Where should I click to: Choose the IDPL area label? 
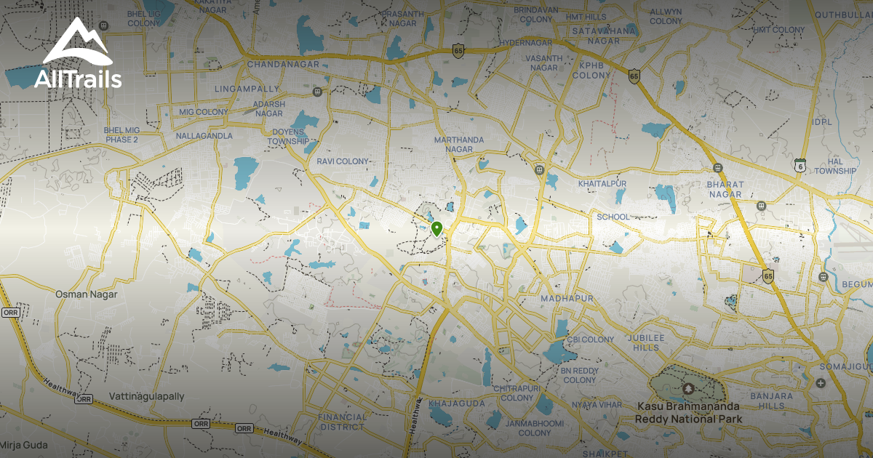[822, 122]
